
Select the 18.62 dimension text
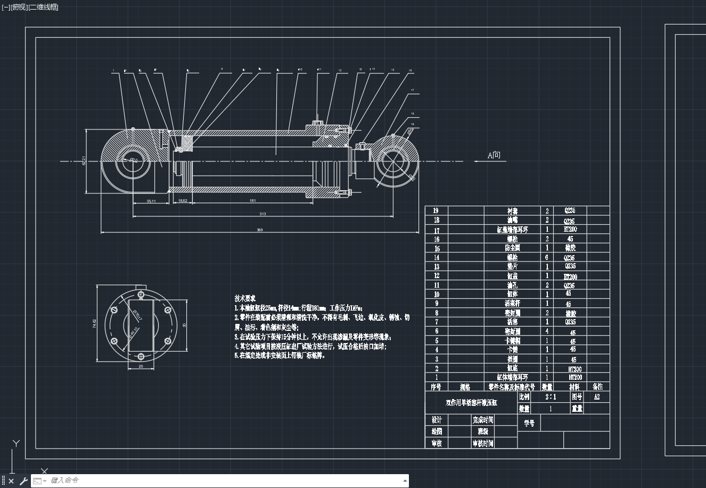click(x=182, y=201)
